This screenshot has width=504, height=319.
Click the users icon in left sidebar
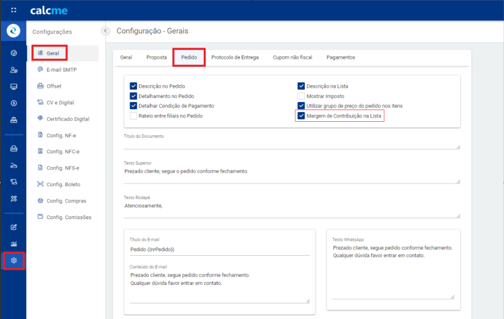click(x=14, y=70)
